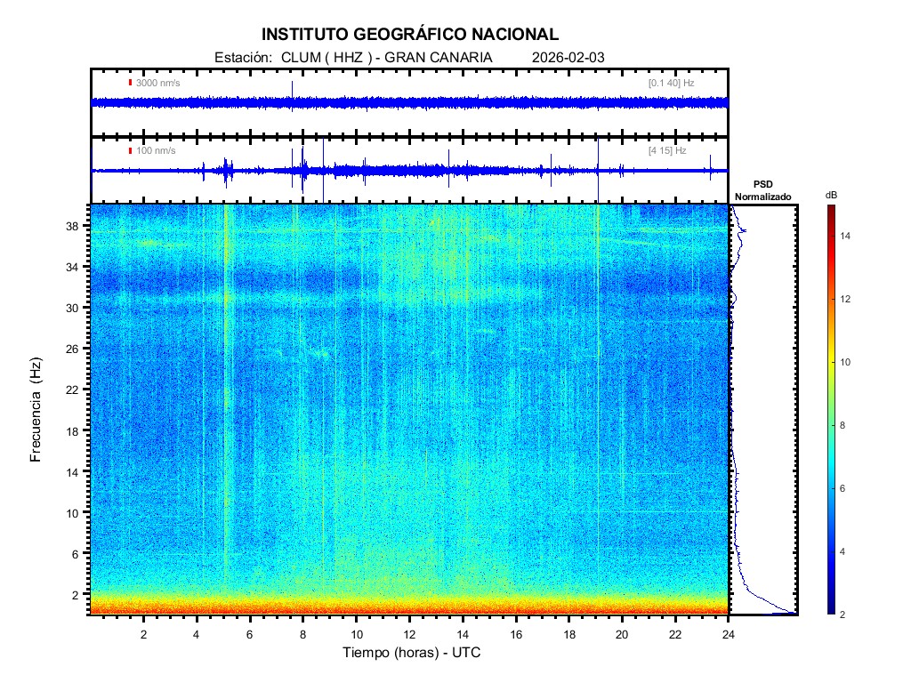Image resolution: width=911 pixels, height=683 pixels.
Task: Click the PSD Normalizado heading
Action: [762, 190]
